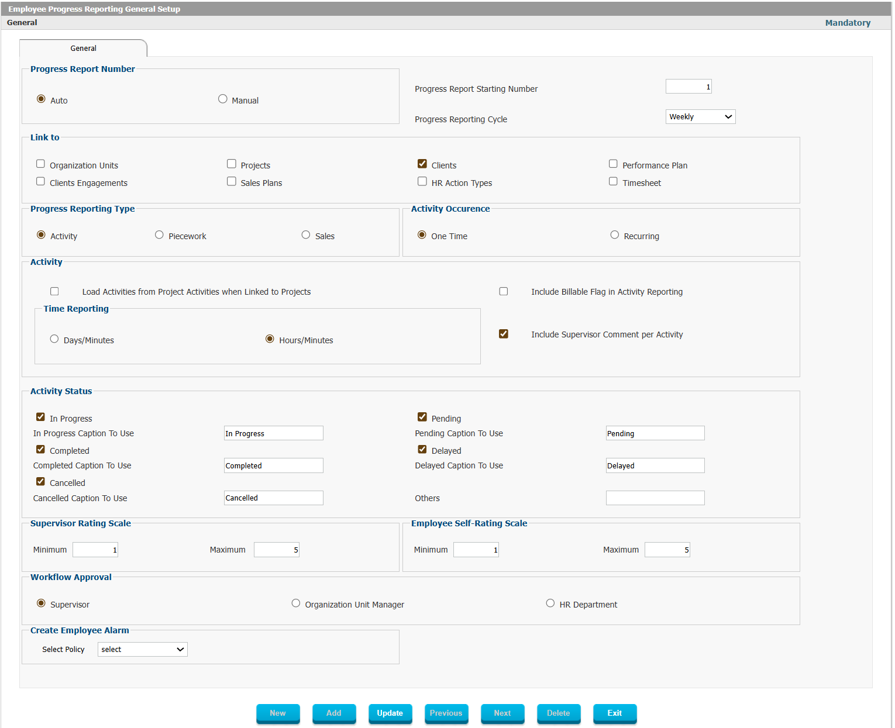The width and height of the screenshot is (895, 728).
Task: Uncheck the In Progress status checkbox
Action: (x=40, y=417)
